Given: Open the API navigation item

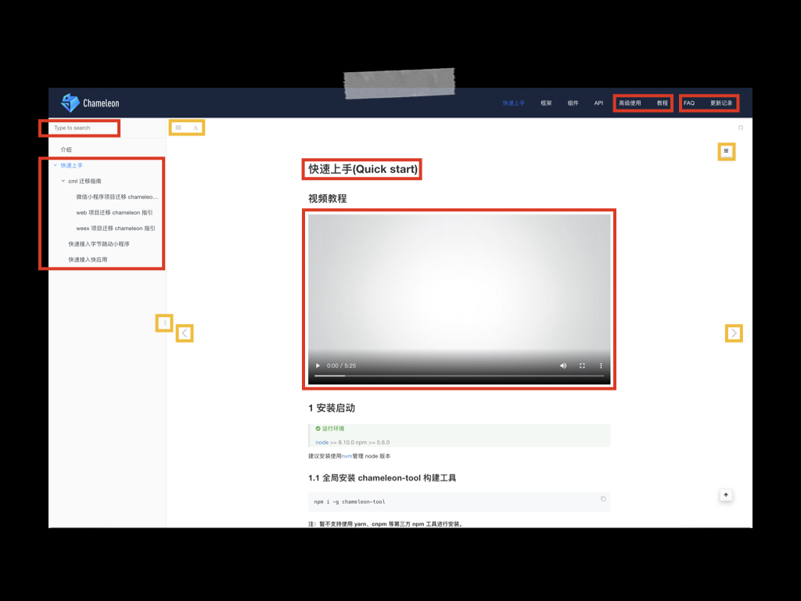Looking at the screenshot, I should click(x=598, y=103).
